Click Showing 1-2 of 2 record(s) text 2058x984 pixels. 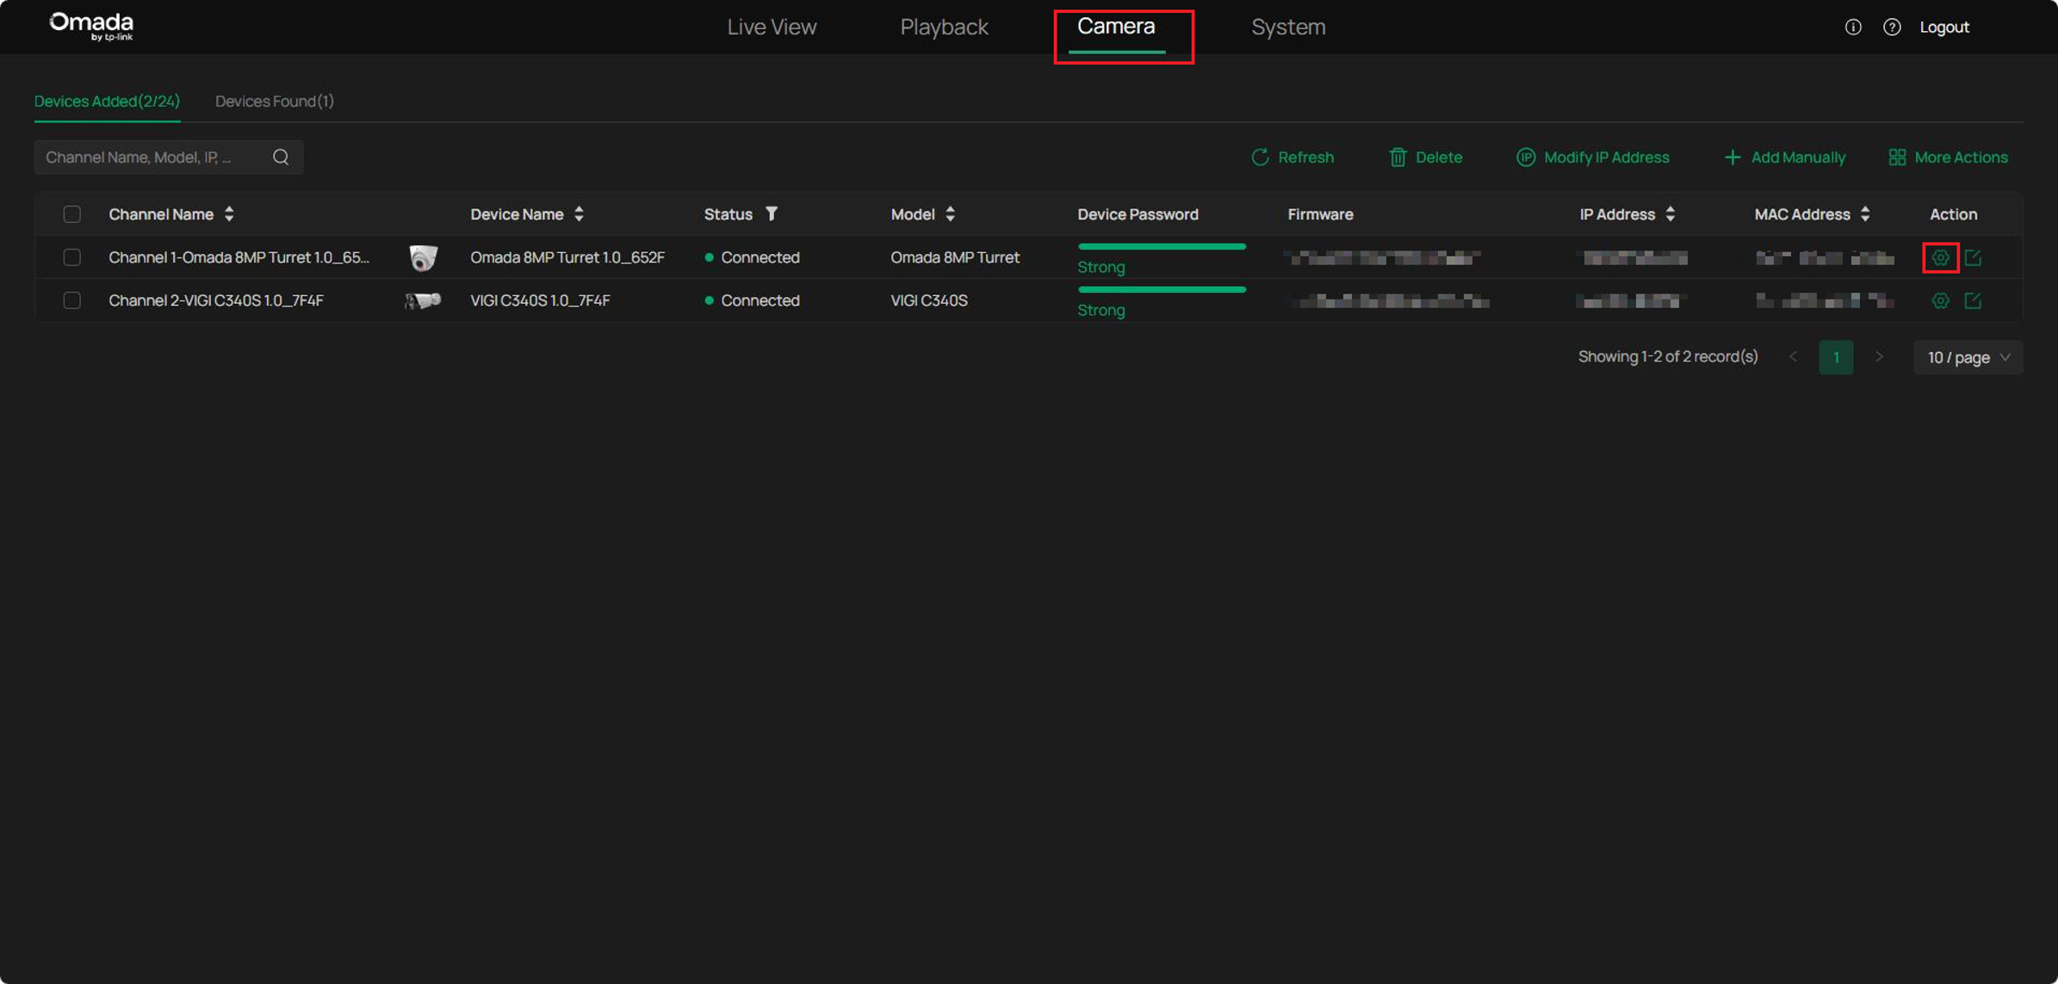(1667, 356)
